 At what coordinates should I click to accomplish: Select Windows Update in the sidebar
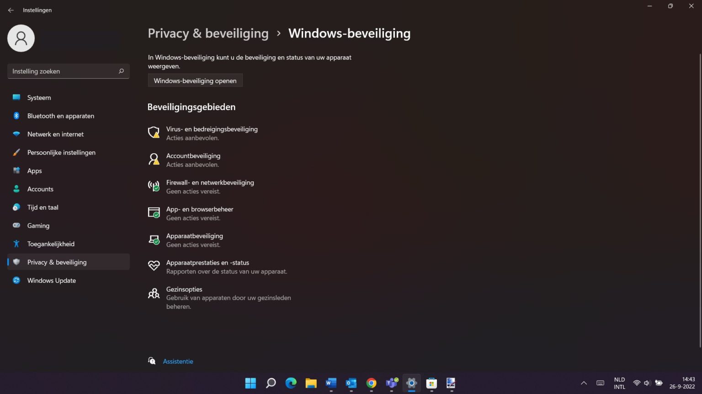pos(51,280)
